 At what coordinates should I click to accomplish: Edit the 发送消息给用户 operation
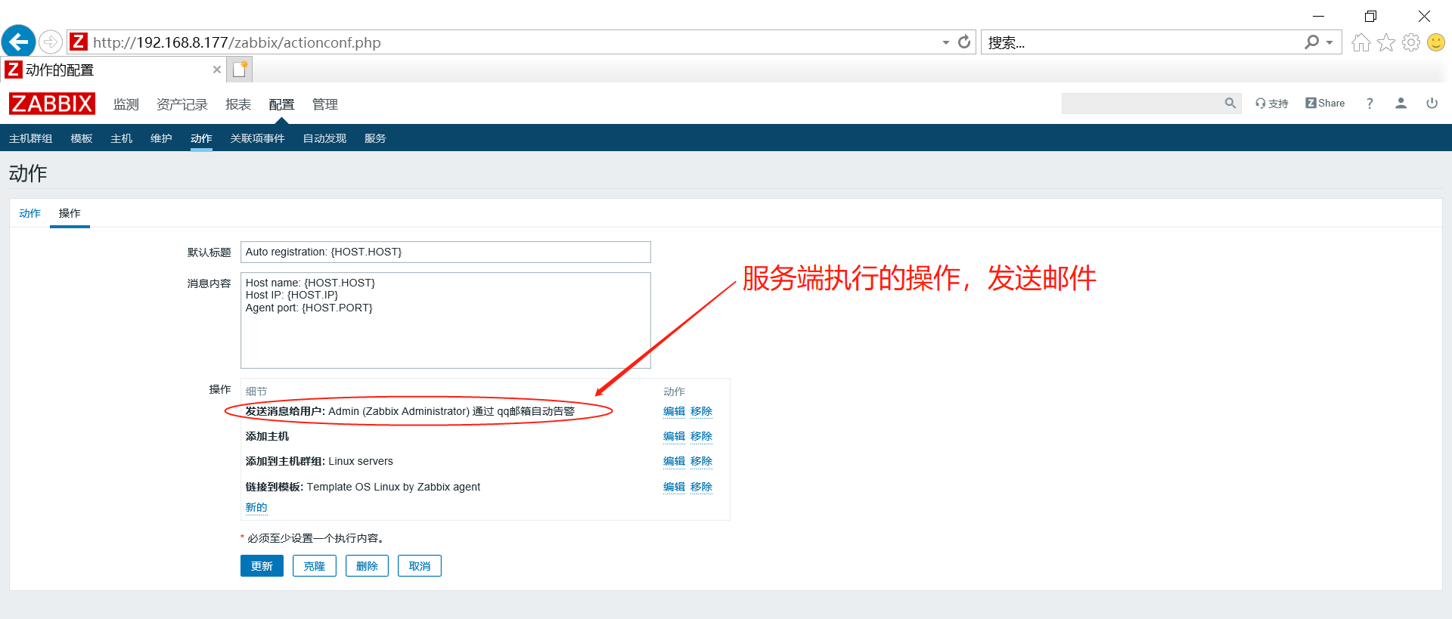(674, 411)
